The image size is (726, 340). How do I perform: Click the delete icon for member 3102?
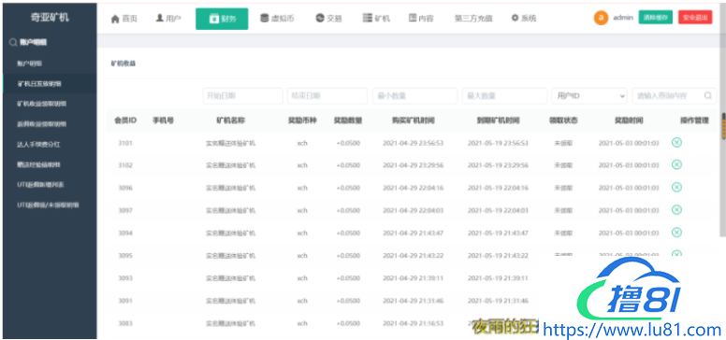click(676, 164)
